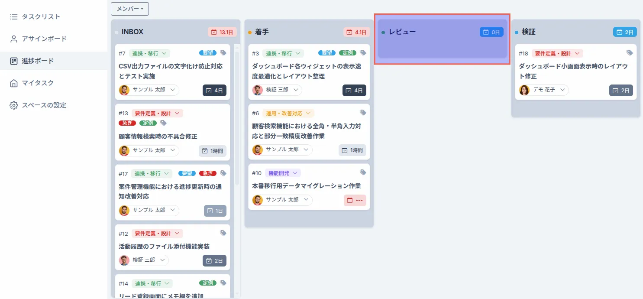
Task: Click the tag icon on card #7
Action: (x=223, y=52)
